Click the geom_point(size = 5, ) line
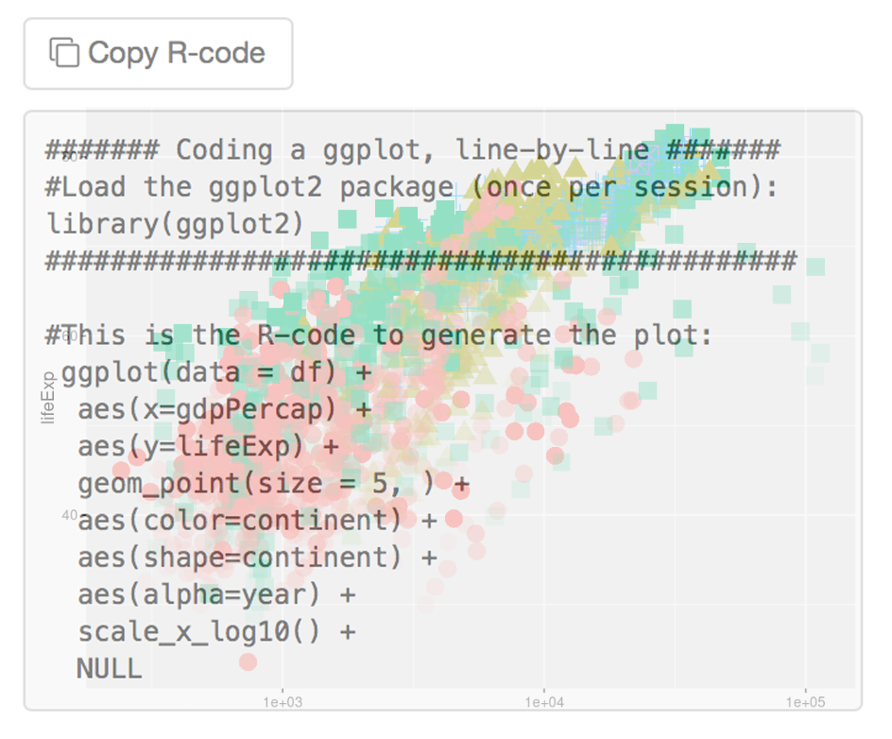The height and width of the screenshot is (739, 892). [274, 484]
